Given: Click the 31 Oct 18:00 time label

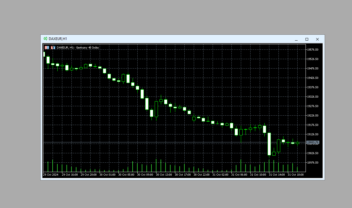Looking at the screenshot, I should tap(297, 174).
